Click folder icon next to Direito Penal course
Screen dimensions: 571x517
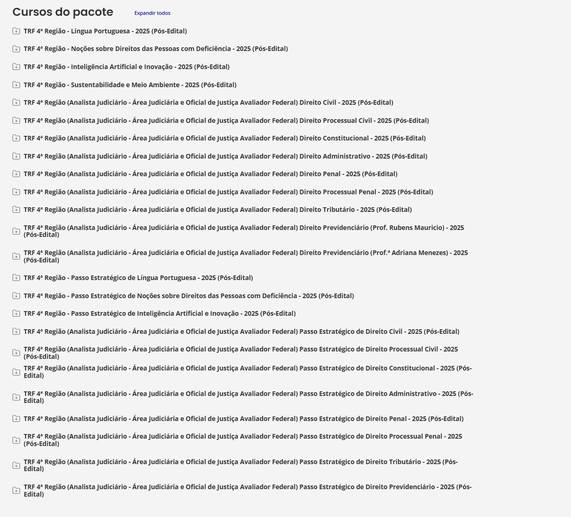coord(16,174)
